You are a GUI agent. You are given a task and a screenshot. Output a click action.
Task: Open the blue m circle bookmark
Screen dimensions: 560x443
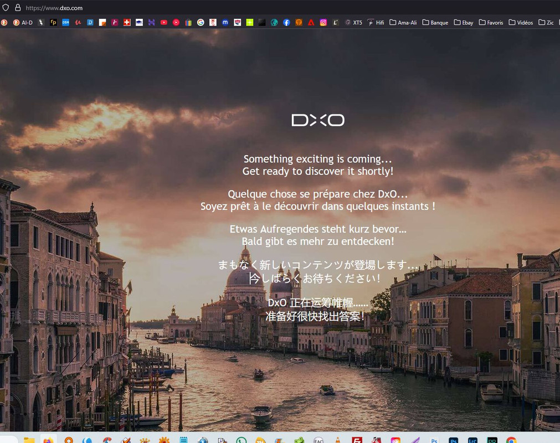point(225,23)
